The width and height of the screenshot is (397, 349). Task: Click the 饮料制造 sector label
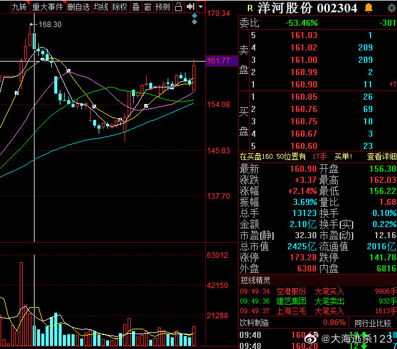tap(254, 323)
